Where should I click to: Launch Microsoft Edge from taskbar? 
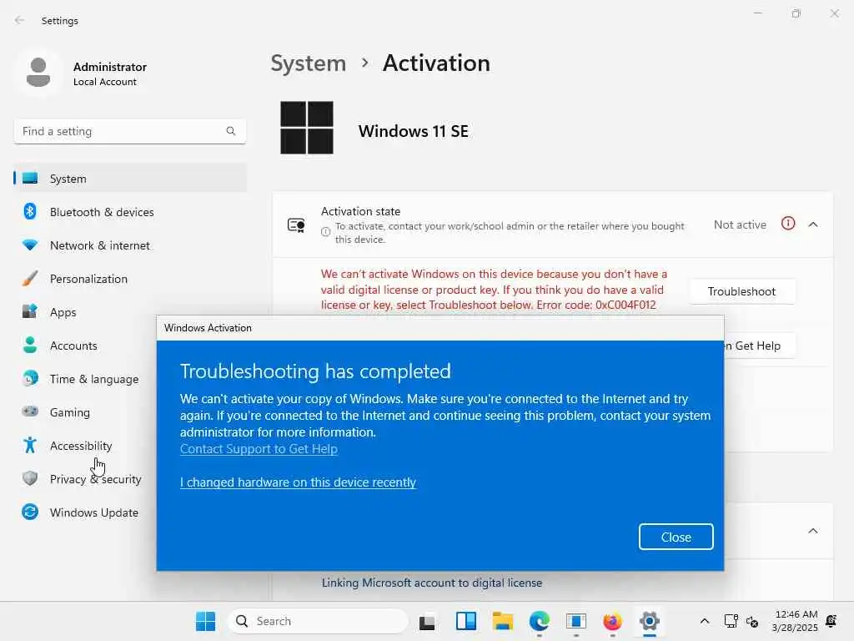tap(540, 621)
